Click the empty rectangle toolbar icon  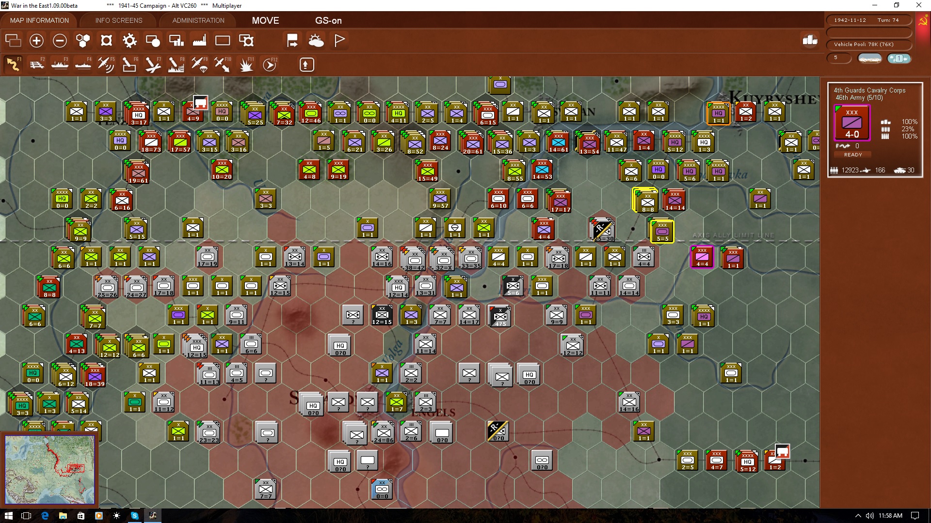(223, 41)
